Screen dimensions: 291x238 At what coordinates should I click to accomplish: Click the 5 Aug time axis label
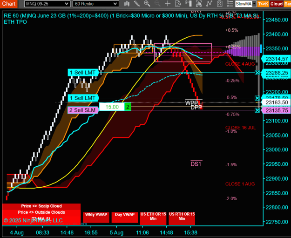coord(116,232)
